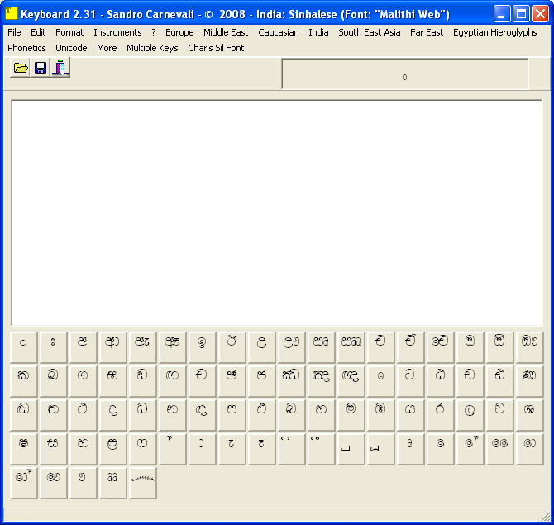Insert the Sinhala vowel එ key
Viewport: 554px width, 525px height.
(x=380, y=347)
